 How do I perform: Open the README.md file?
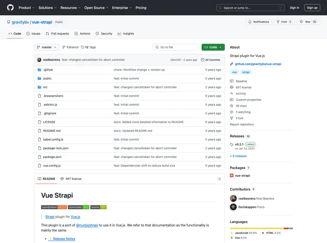[x=52, y=131]
